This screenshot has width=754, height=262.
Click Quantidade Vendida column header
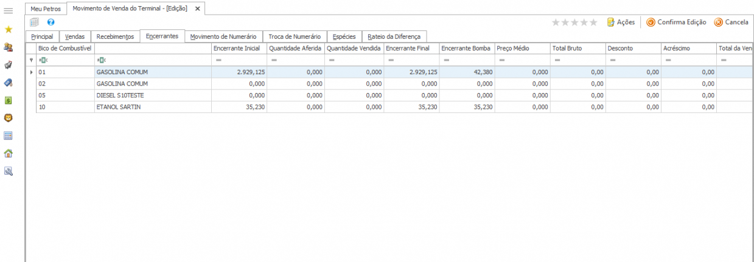click(x=354, y=48)
